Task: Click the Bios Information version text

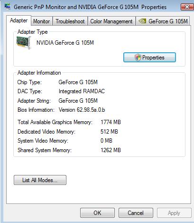Action: pos(82,110)
